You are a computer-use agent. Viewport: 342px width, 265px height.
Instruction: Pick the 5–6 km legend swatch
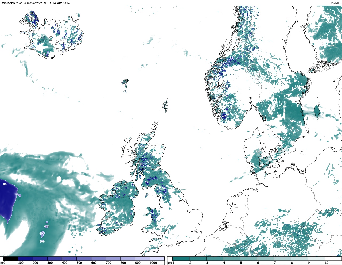coord(248,259)
